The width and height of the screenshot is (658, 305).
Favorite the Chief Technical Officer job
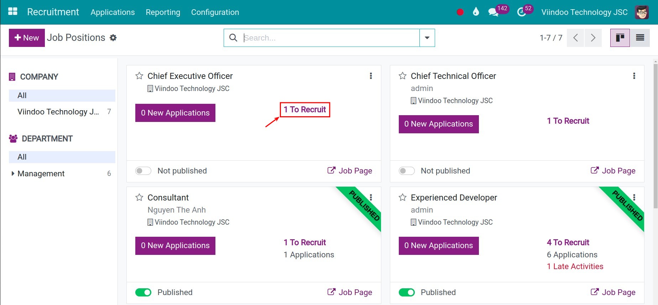pyautogui.click(x=403, y=76)
